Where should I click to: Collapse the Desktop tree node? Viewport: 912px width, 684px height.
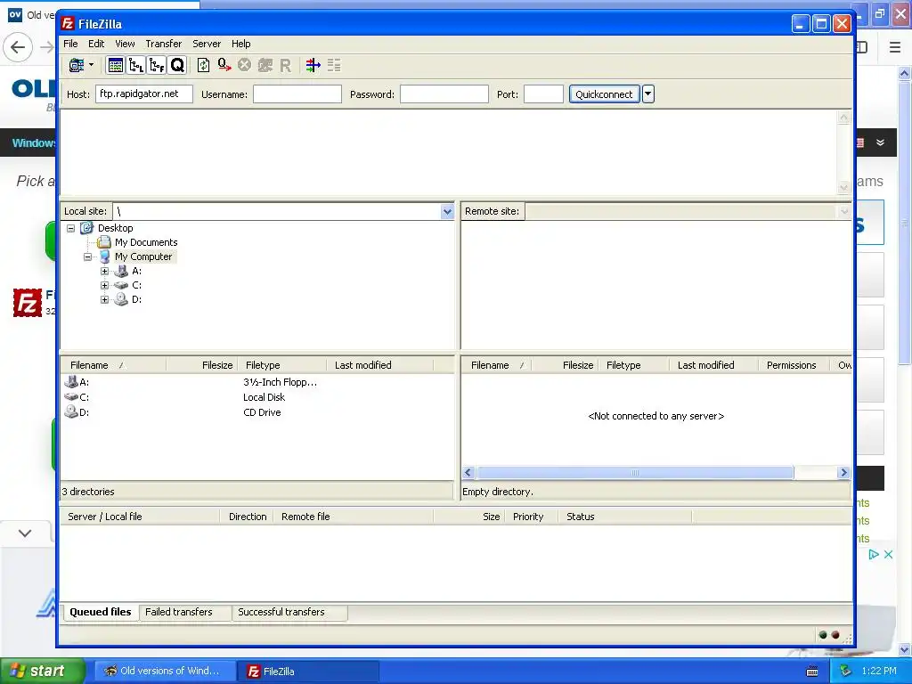pos(71,228)
